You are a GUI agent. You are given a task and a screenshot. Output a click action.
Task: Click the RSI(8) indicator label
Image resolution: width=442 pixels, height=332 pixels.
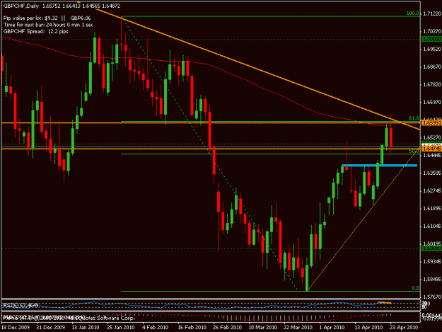click(20, 304)
